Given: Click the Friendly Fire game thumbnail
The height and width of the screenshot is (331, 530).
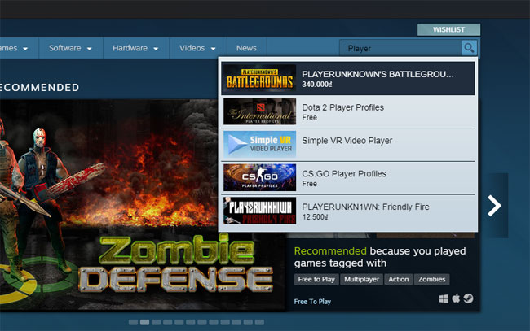Looking at the screenshot, I should pyautogui.click(x=259, y=211).
